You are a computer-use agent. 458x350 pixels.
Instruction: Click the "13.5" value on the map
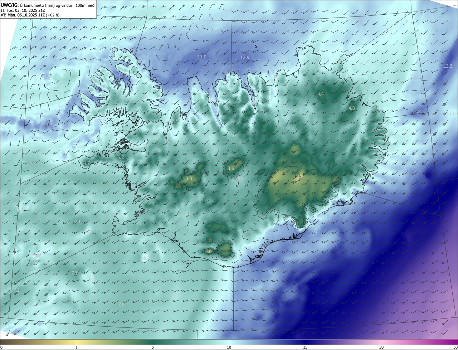[x=448, y=66]
